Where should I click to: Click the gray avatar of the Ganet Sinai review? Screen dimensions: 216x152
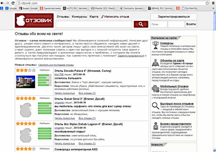pyautogui.click(x=26, y=110)
